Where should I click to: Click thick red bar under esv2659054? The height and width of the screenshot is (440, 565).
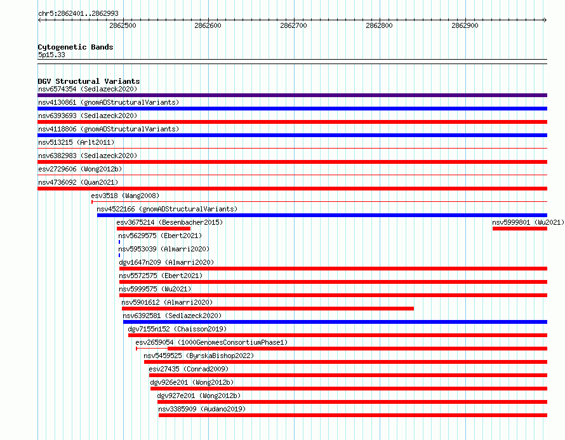point(357,349)
